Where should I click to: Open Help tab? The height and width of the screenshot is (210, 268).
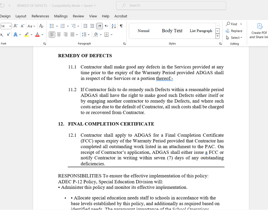tap(106, 16)
